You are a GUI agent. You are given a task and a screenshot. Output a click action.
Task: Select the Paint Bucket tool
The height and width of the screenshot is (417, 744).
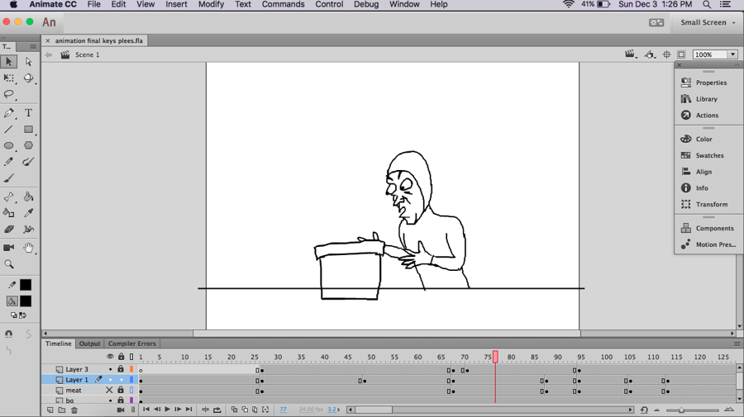28,197
